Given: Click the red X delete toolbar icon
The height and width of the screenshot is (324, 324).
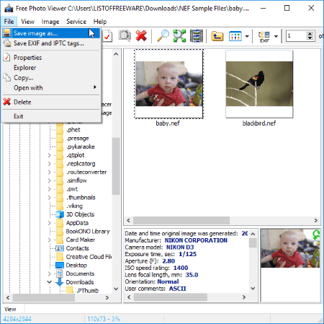Looking at the screenshot, I should pyautogui.click(x=141, y=36).
